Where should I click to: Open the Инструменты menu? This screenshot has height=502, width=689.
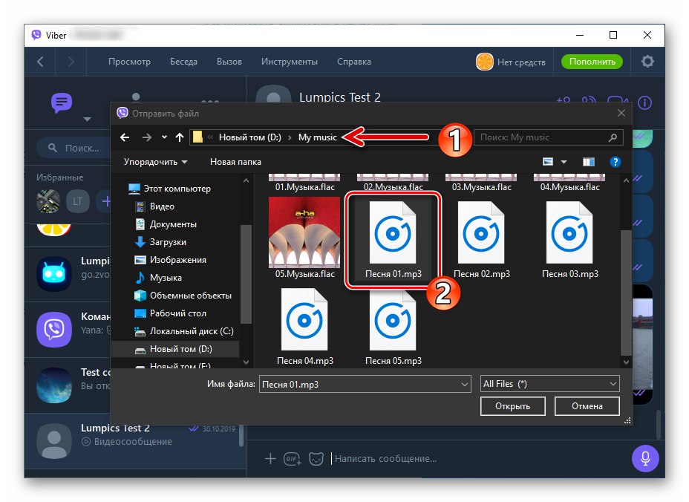(x=289, y=62)
